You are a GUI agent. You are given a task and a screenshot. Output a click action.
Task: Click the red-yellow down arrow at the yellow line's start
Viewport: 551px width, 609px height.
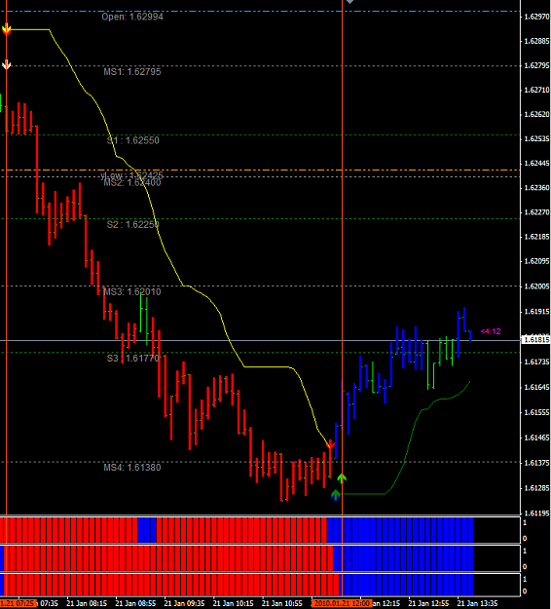point(6,29)
